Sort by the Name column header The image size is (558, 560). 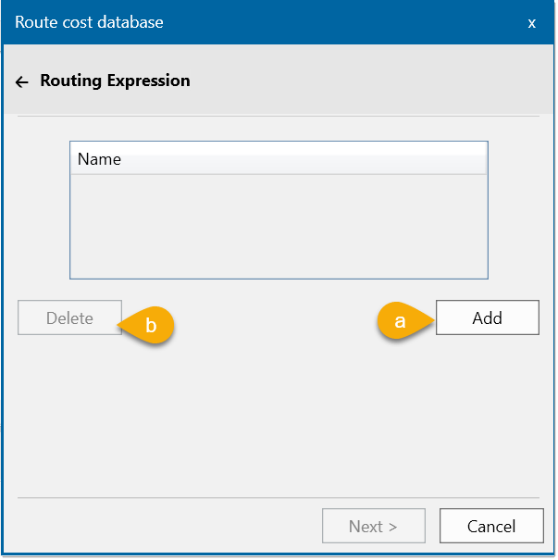click(279, 158)
